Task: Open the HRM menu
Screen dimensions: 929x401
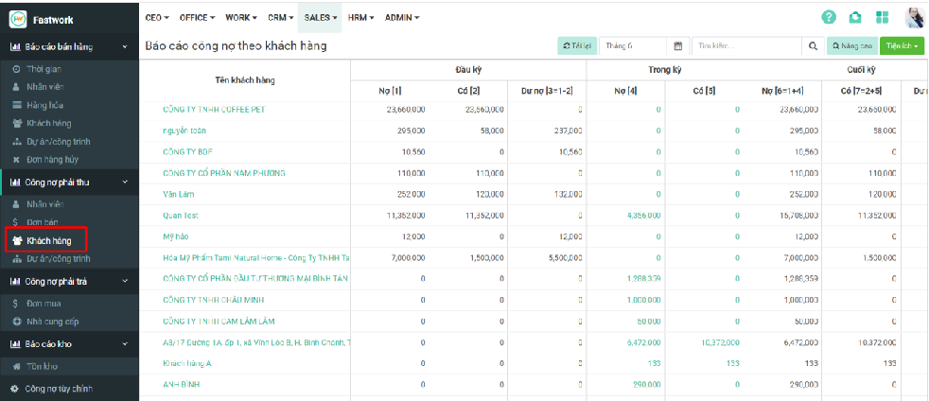Action: [x=360, y=17]
